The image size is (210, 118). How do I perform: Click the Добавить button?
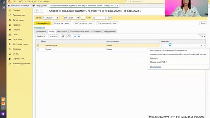click(x=41, y=36)
